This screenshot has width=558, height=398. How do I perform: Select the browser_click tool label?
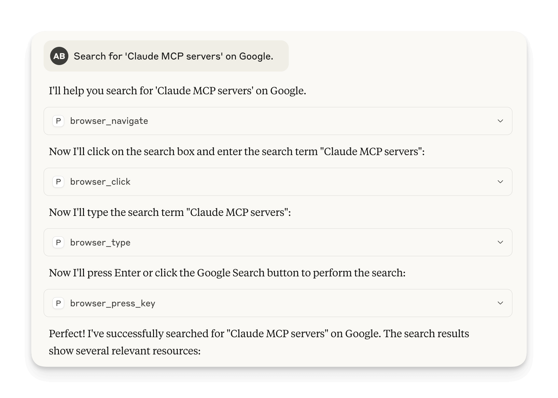(x=100, y=182)
